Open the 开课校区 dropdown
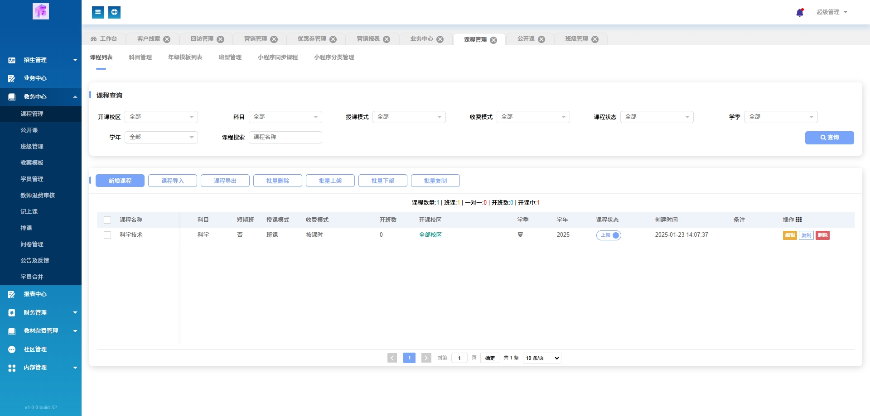 [161, 117]
